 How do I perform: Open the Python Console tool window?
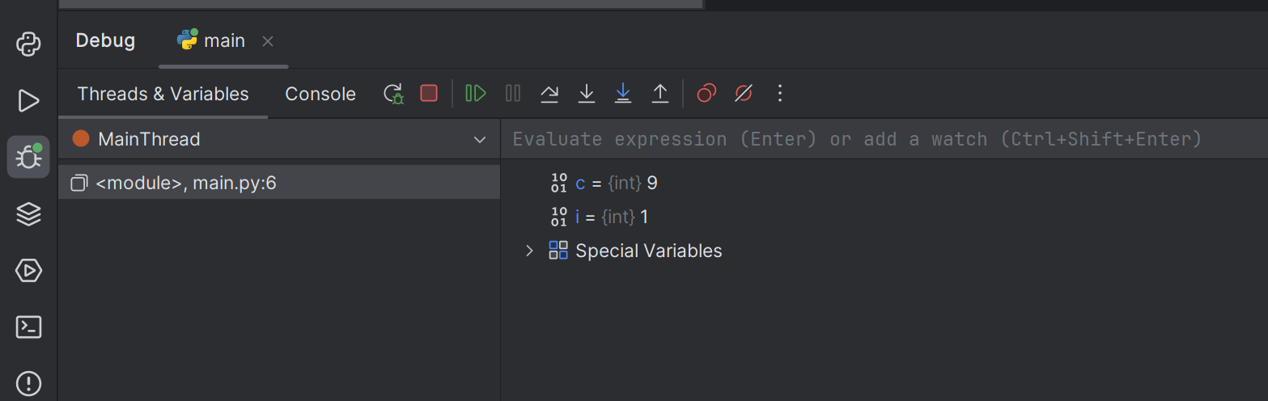pyautogui.click(x=29, y=44)
